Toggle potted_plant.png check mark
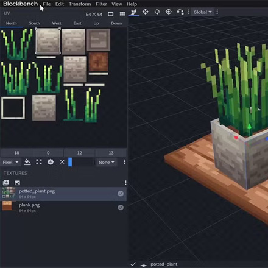268x268 pixels. pyautogui.click(x=121, y=194)
